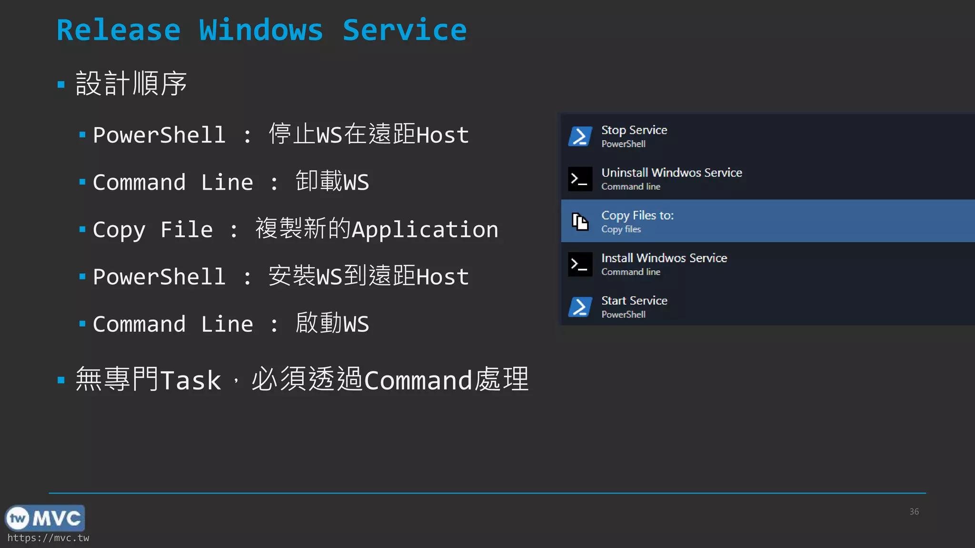
Task: Click the twMVC logo
Action: point(45,518)
